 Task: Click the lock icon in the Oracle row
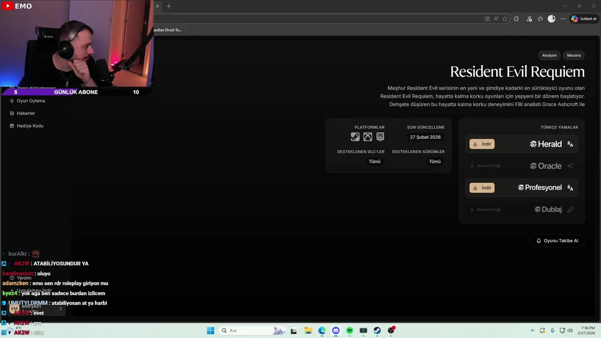[472, 166]
